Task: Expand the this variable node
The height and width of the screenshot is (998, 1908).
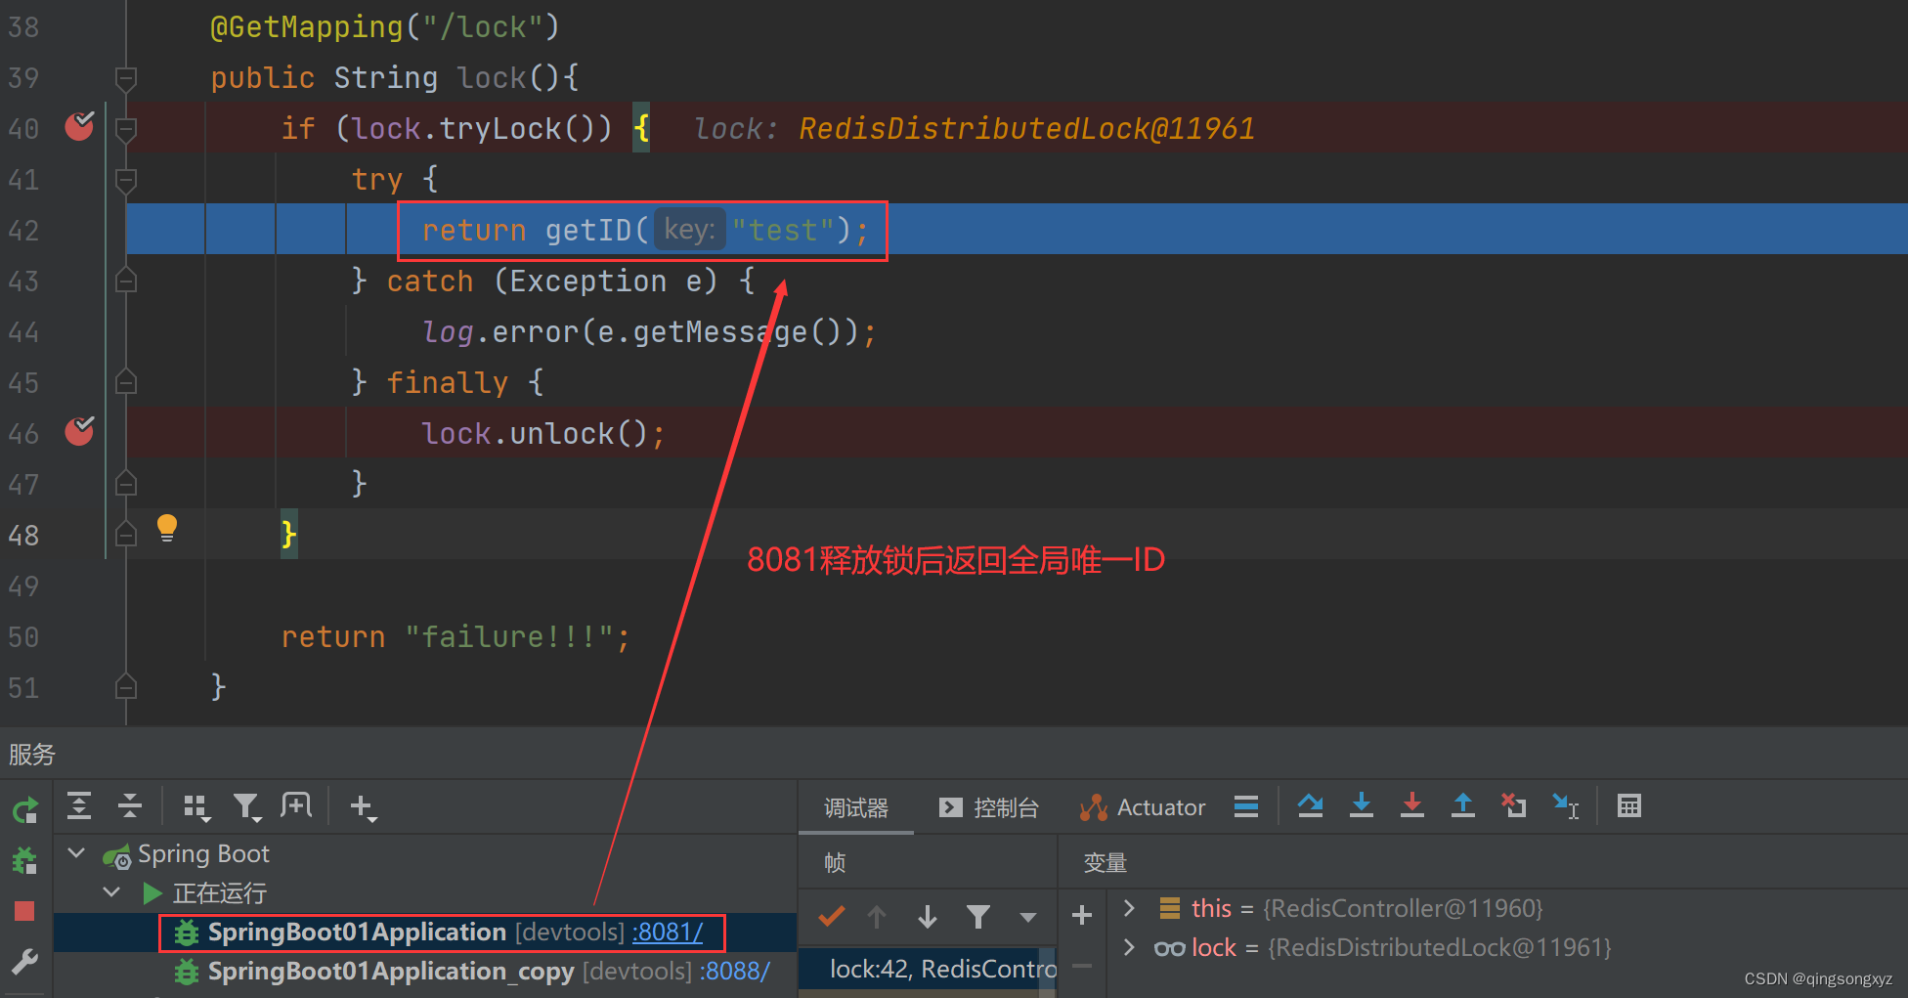Action: pos(1129,908)
